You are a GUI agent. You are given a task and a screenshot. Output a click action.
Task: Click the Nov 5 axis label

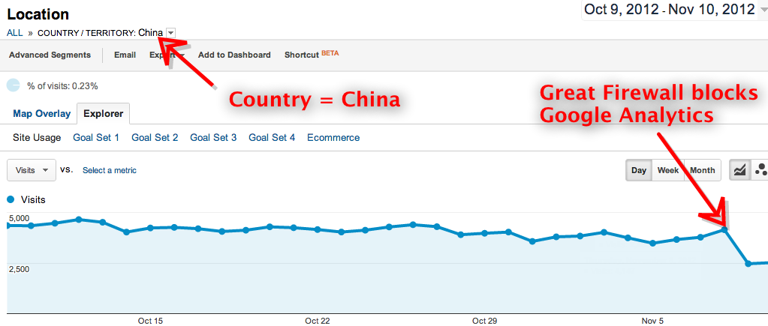(652, 321)
